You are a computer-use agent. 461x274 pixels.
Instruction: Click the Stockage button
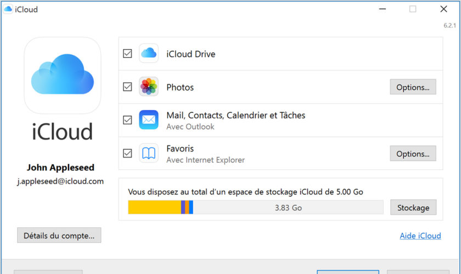pos(413,208)
